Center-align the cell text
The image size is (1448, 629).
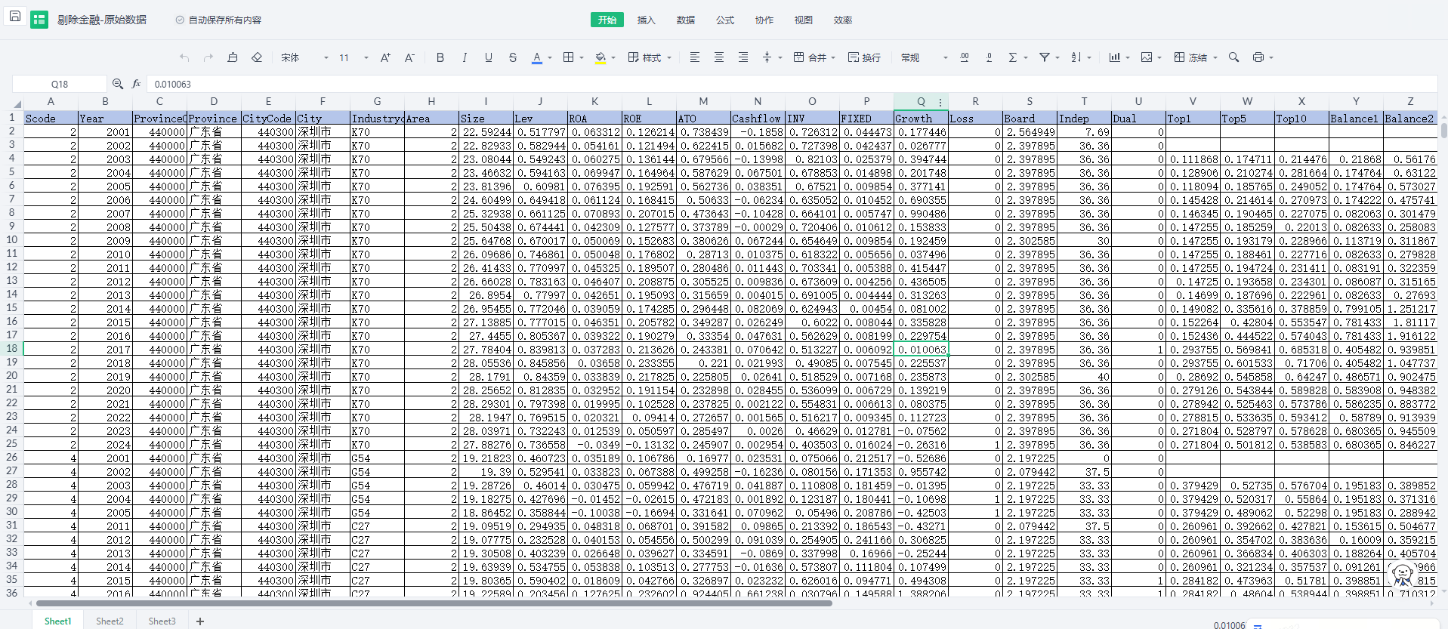(x=719, y=57)
